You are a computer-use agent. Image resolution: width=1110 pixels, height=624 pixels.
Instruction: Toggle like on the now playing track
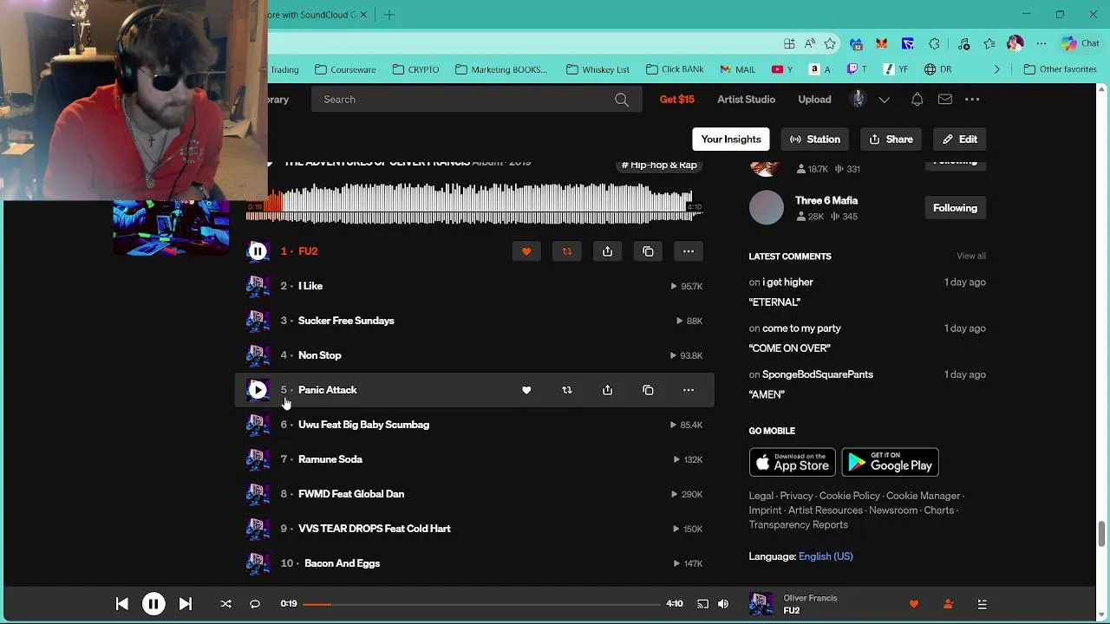914,604
